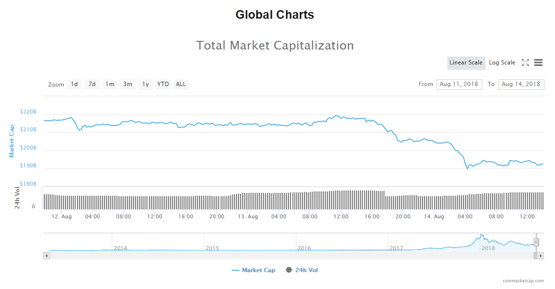555x289 pixels.
Task: Set zoom range to 1d
Action: 74,84
